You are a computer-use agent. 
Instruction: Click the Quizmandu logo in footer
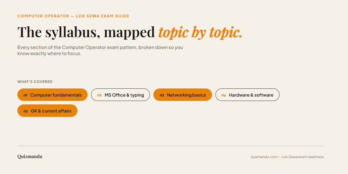coord(30,157)
